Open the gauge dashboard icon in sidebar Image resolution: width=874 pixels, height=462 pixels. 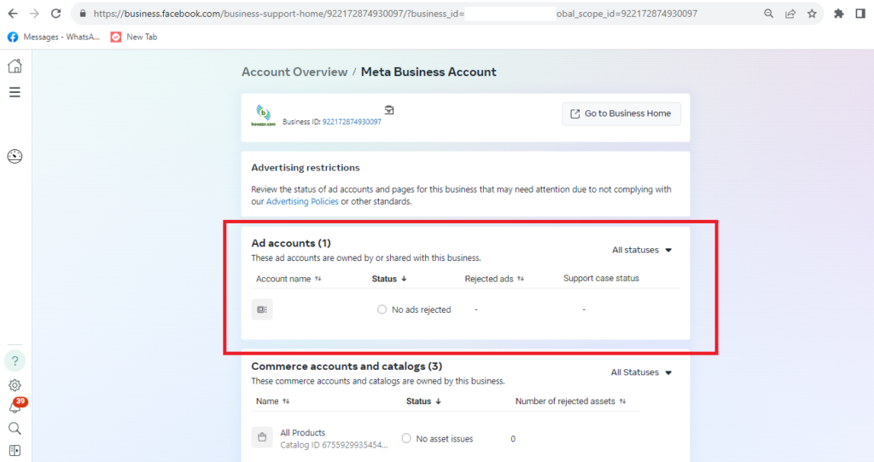pyautogui.click(x=15, y=156)
